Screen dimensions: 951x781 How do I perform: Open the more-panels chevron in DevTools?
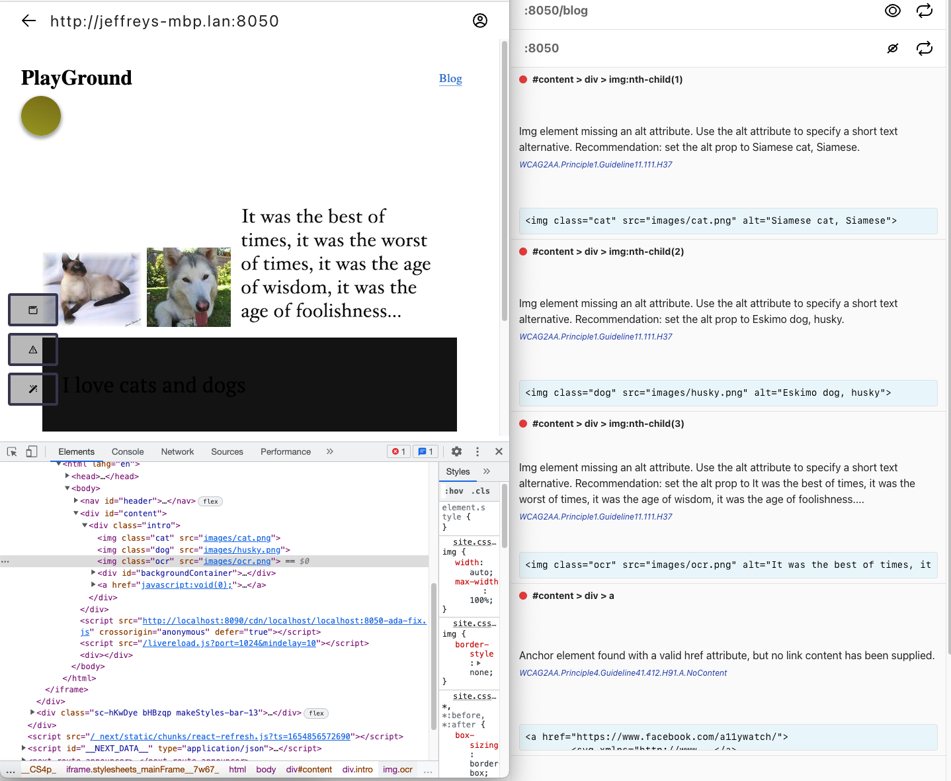pos(329,451)
